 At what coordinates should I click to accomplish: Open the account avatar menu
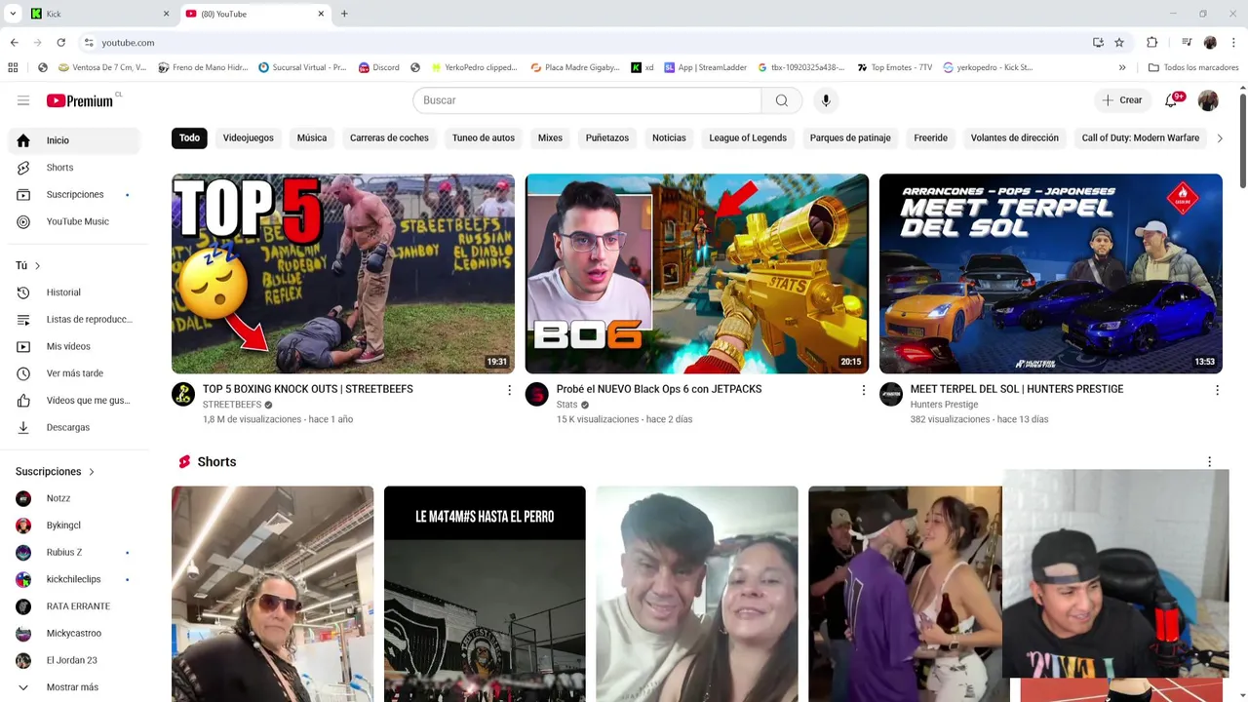pos(1208,100)
